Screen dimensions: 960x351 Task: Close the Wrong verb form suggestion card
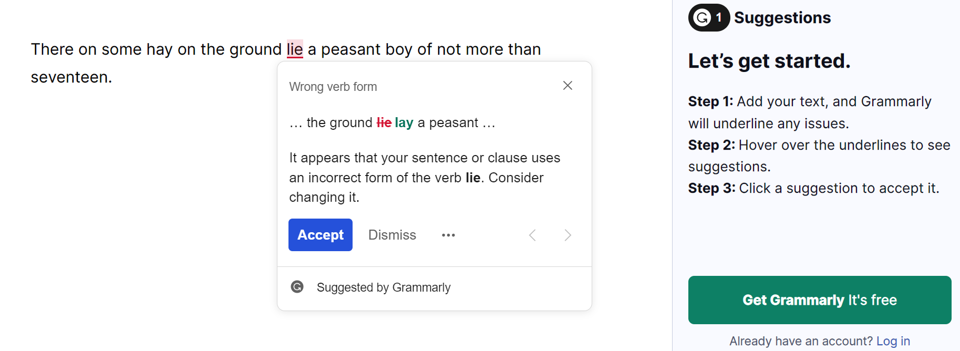(567, 86)
